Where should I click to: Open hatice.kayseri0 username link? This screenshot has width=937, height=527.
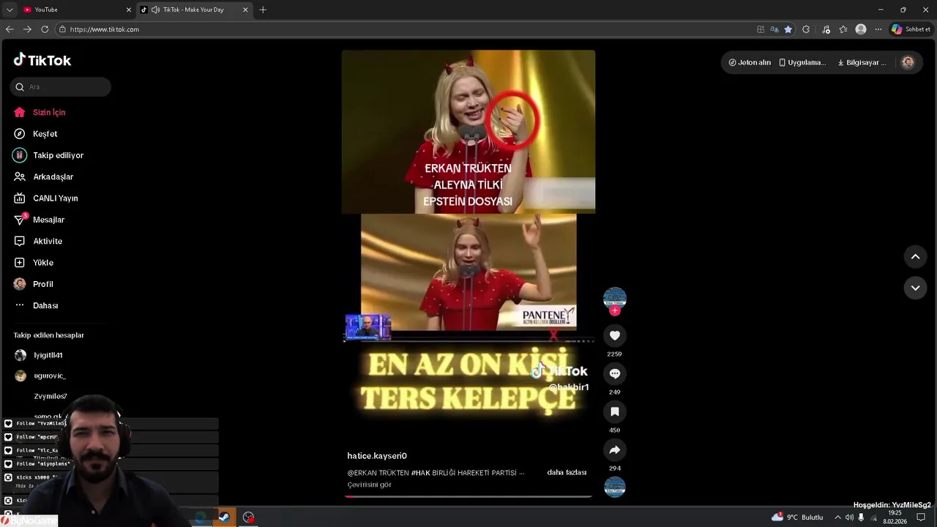[x=377, y=456]
